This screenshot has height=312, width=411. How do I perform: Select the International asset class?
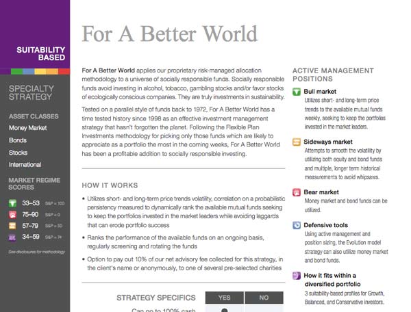pyautogui.click(x=25, y=165)
